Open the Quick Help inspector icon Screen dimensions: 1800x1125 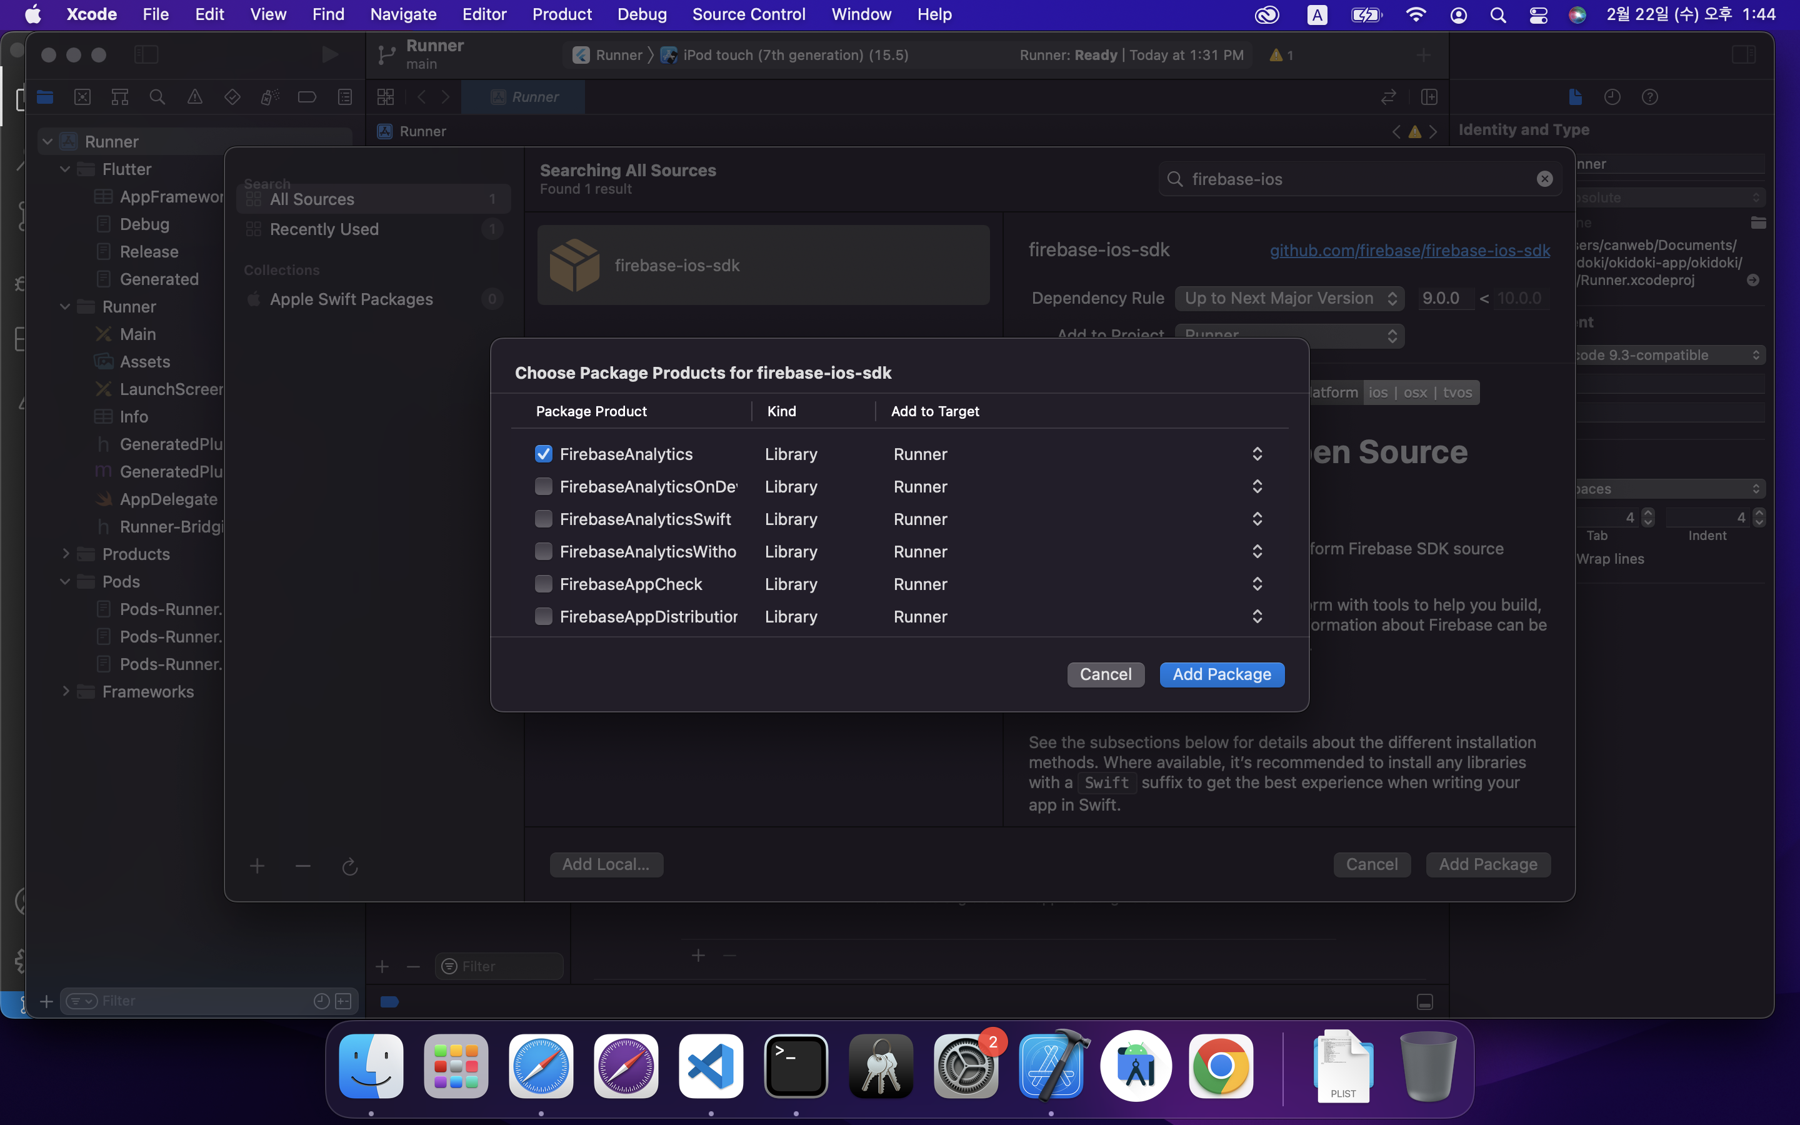coord(1649,97)
